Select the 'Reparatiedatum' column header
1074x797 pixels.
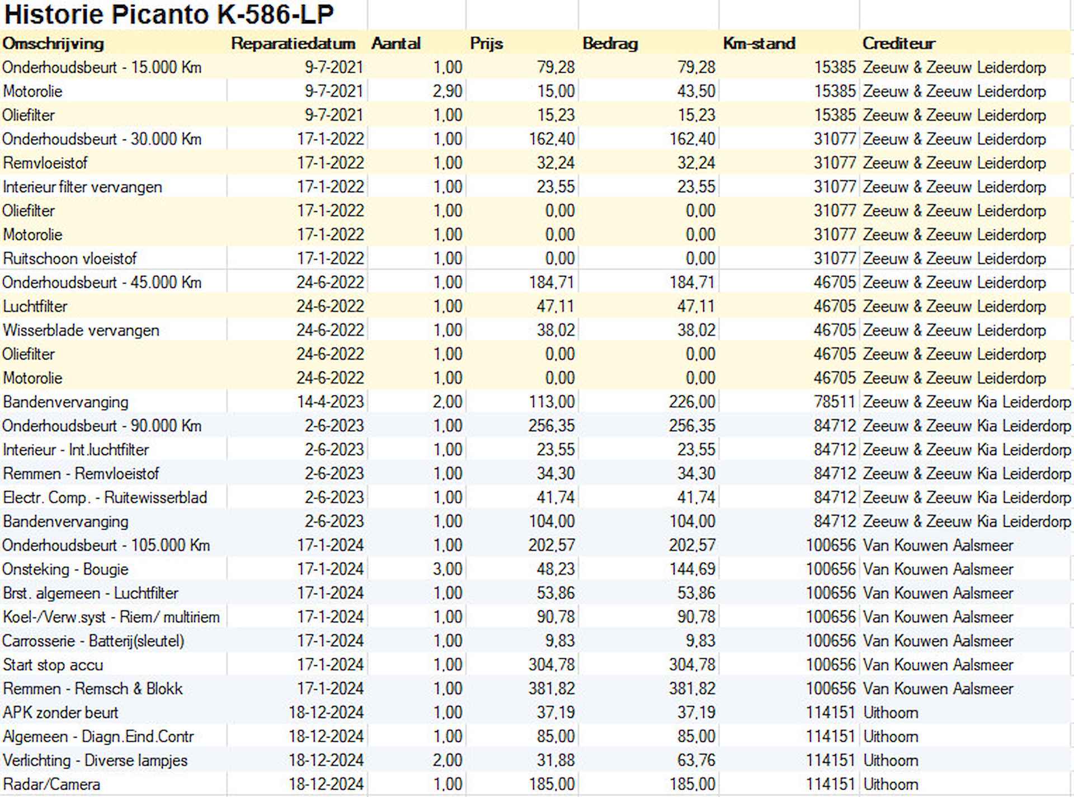[x=293, y=44]
